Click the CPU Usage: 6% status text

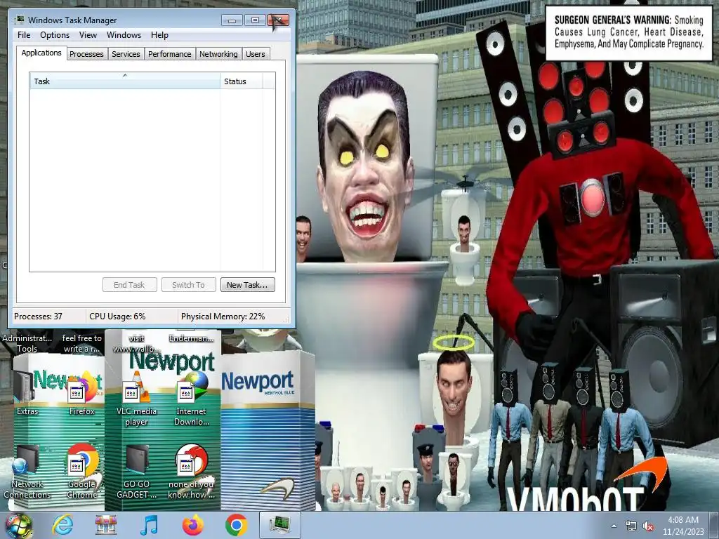coord(117,317)
